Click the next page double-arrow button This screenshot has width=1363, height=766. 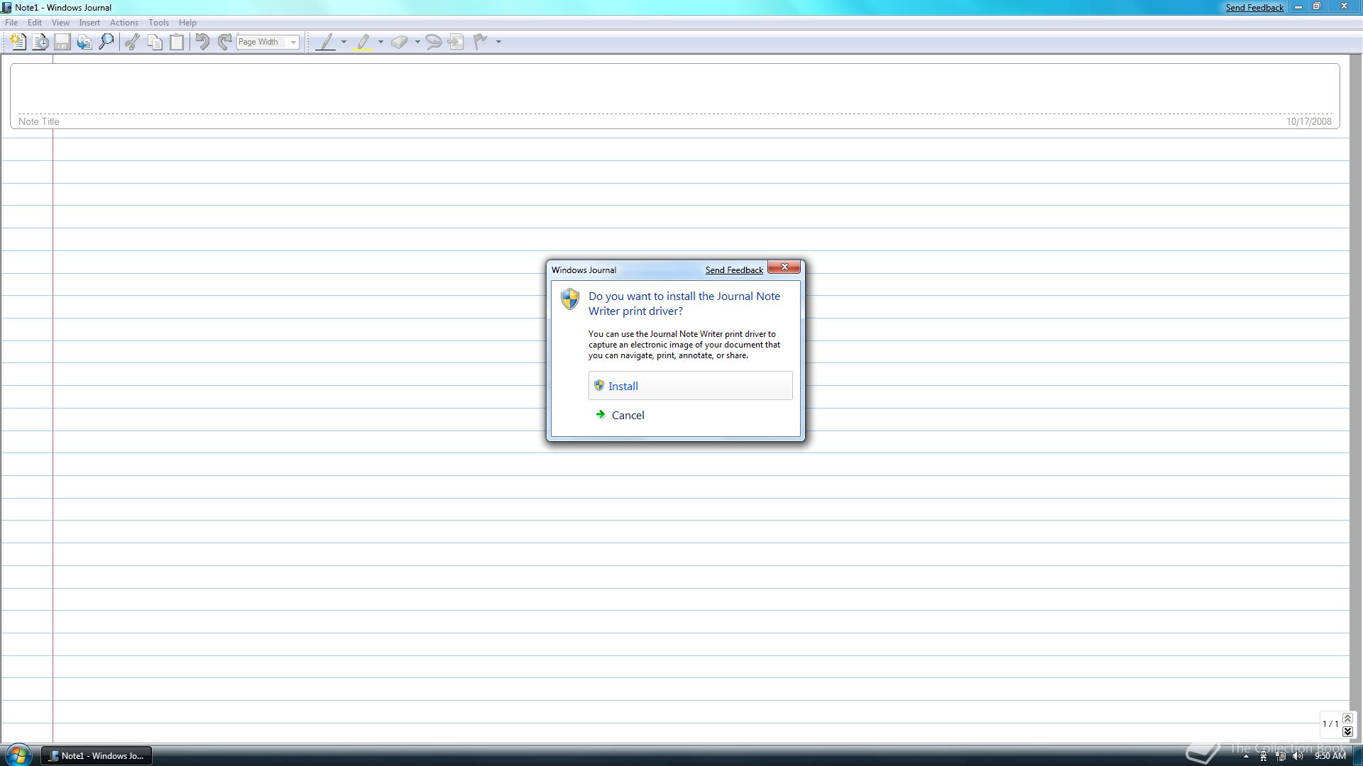(1347, 731)
